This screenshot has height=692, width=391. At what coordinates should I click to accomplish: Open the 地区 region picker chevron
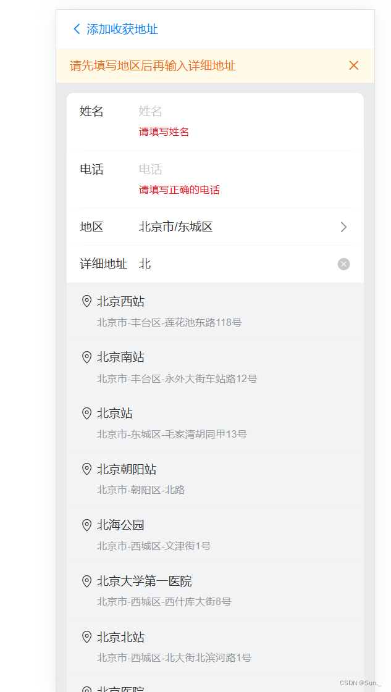pos(343,227)
